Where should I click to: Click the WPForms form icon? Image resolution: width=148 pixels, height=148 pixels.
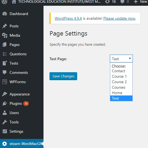5,82
